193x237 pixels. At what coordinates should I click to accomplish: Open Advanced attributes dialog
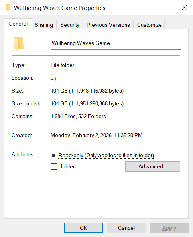153,166
